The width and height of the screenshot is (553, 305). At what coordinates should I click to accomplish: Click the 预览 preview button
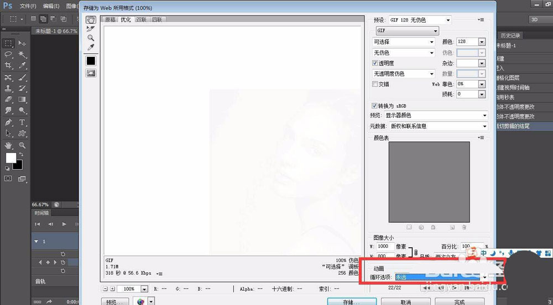(x=114, y=302)
